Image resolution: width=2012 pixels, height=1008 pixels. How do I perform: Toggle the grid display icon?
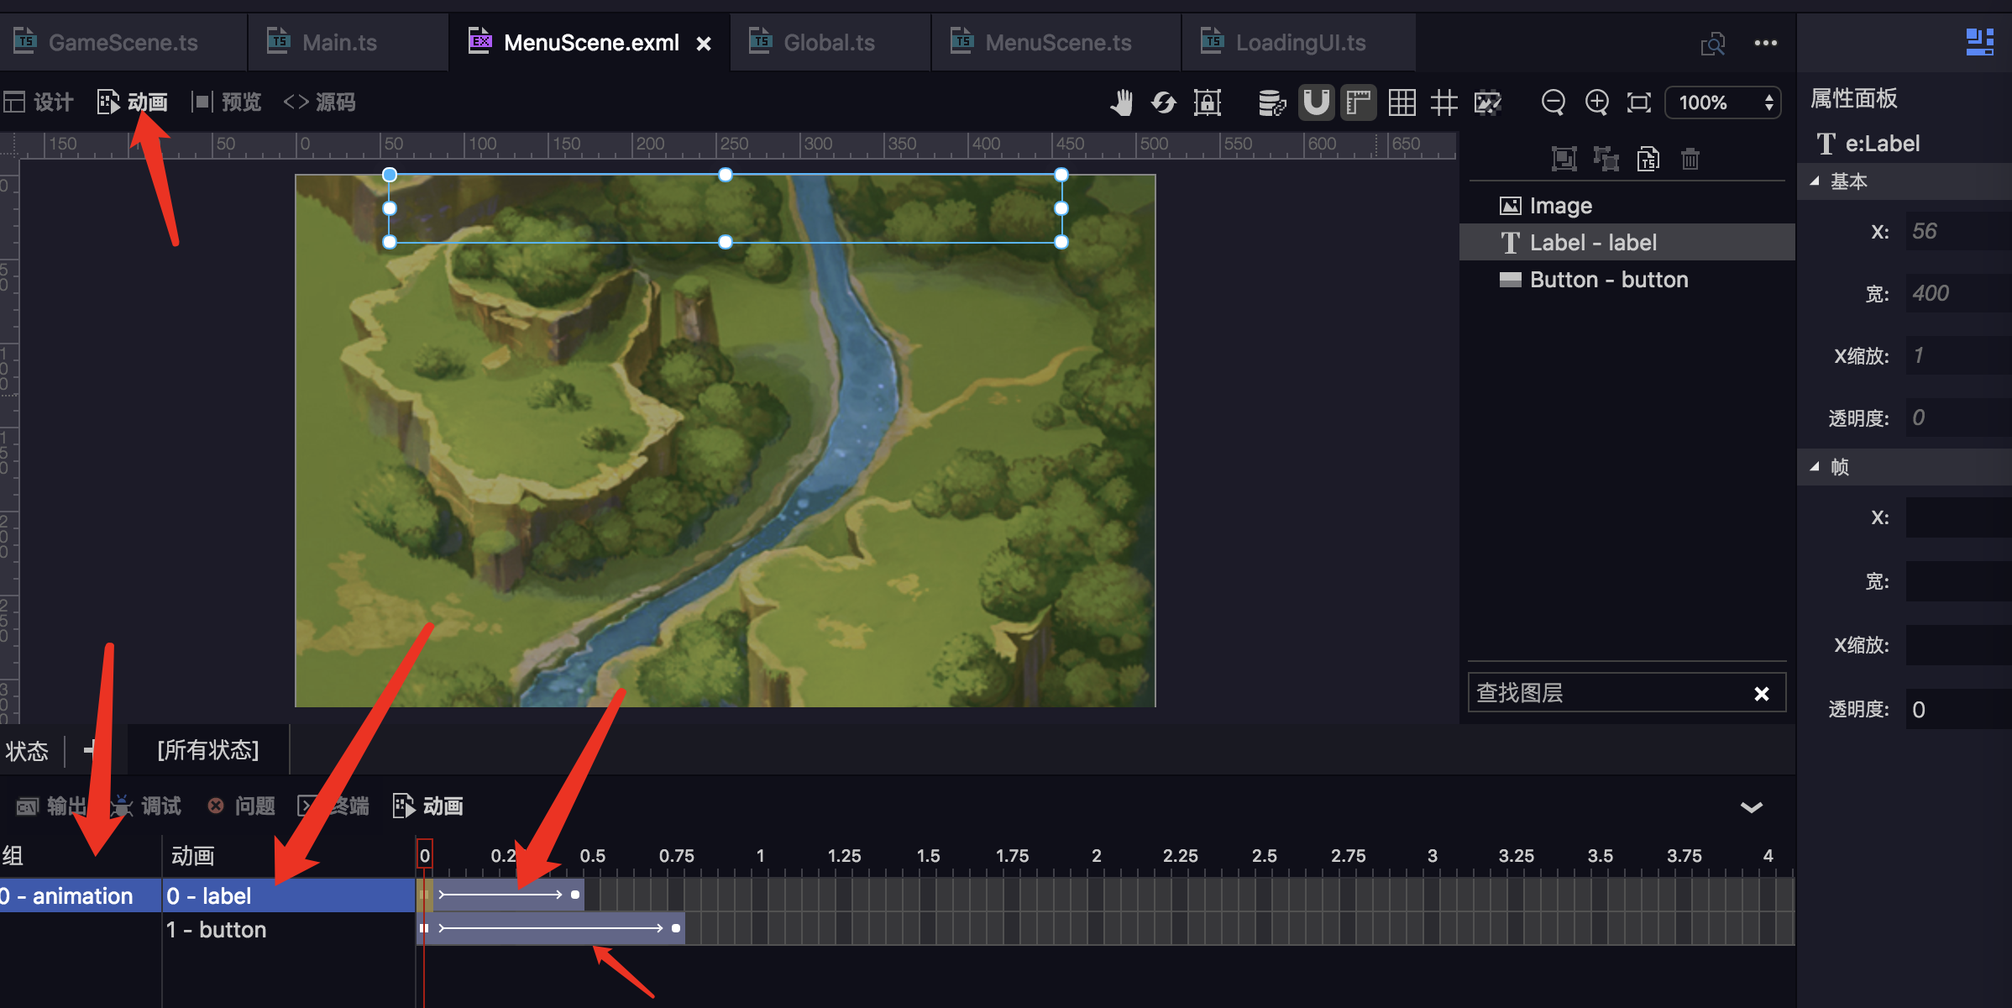click(x=1402, y=102)
